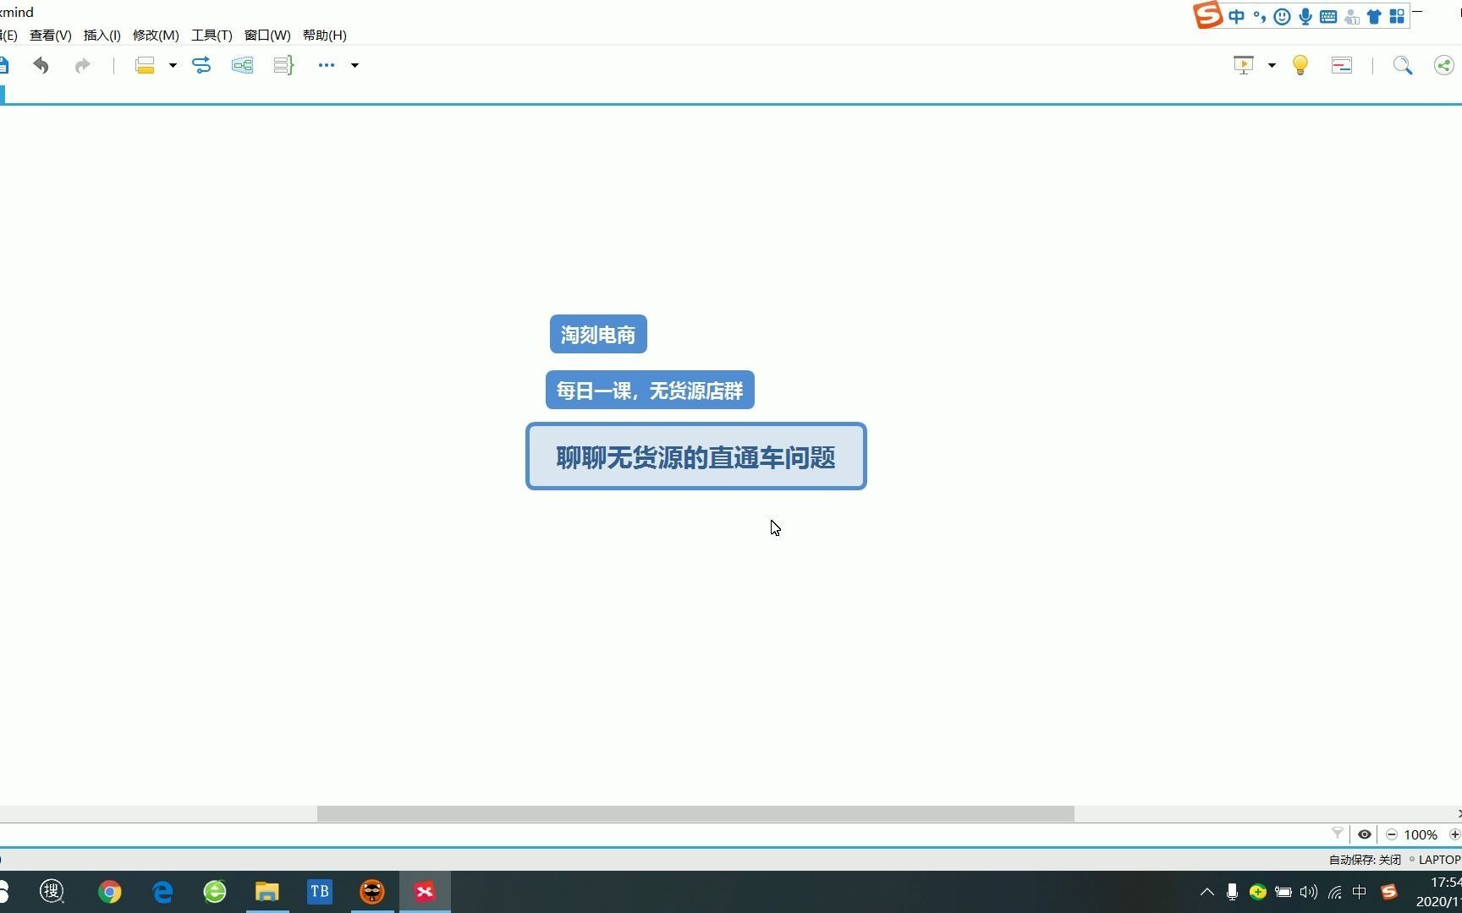Click the Wi-Fi network tray icon
The height and width of the screenshot is (913, 1462).
pyautogui.click(x=1335, y=891)
